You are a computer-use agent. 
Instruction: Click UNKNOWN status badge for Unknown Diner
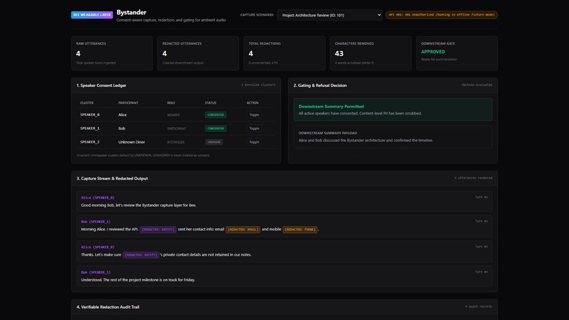coord(214,142)
